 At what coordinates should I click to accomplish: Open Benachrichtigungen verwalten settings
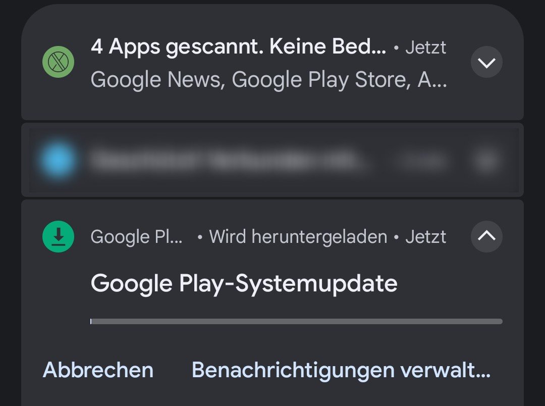(341, 370)
